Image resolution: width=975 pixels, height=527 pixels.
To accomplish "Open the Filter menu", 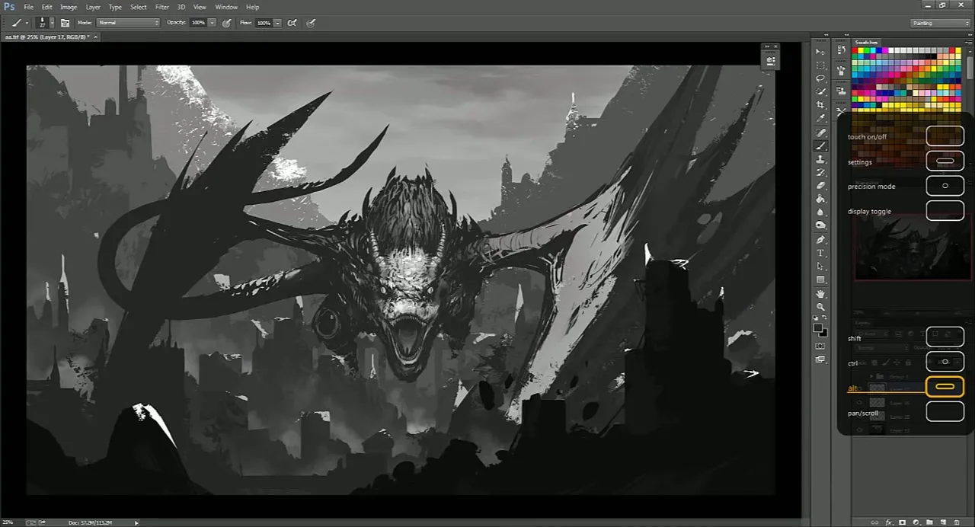I will pyautogui.click(x=162, y=7).
